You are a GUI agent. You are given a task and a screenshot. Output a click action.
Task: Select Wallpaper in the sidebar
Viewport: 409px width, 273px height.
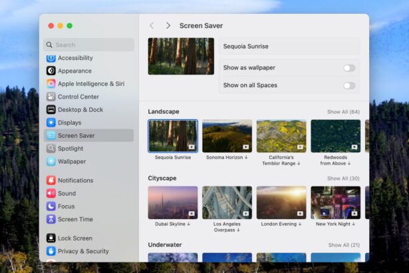pos(89,161)
